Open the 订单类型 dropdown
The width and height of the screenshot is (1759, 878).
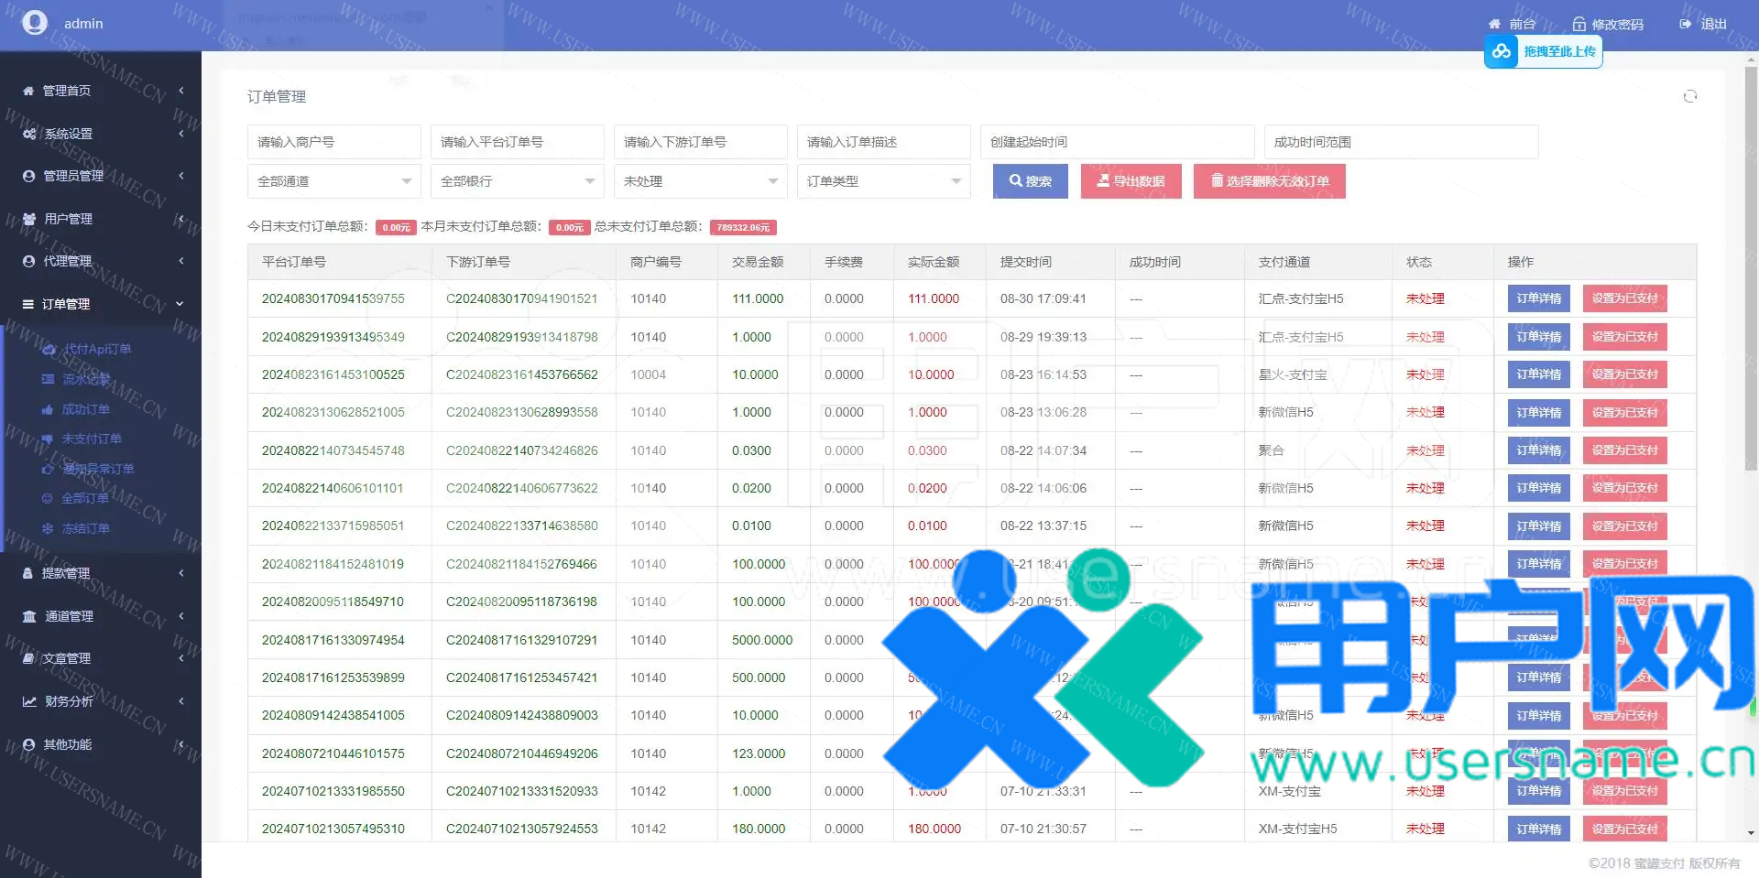click(883, 181)
